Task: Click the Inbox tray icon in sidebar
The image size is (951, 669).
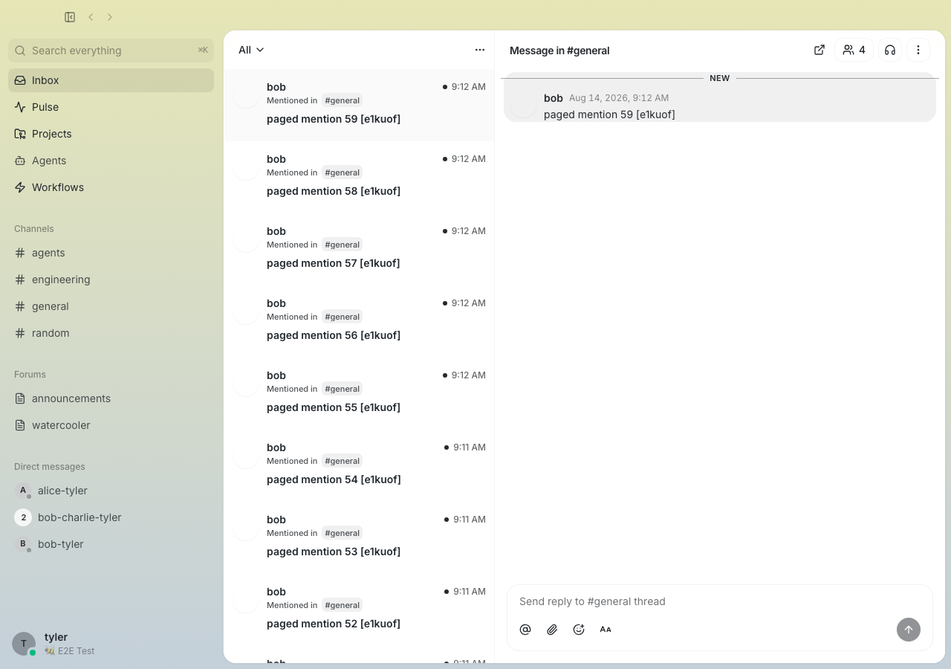Action: [20, 80]
